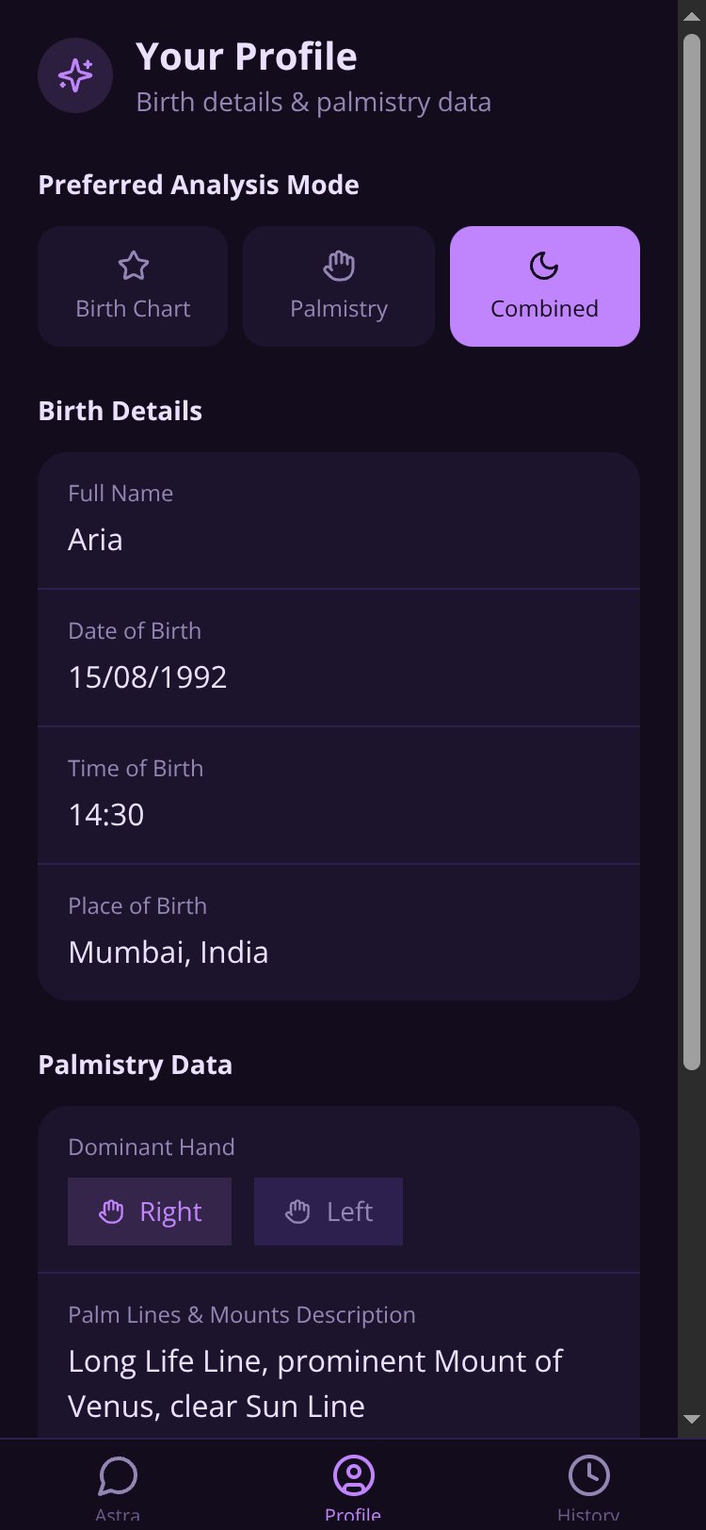
Task: Edit the Full Name field showing Aria
Action: coord(339,520)
